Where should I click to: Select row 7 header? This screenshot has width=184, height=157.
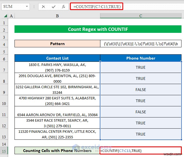(x=4, y=67)
